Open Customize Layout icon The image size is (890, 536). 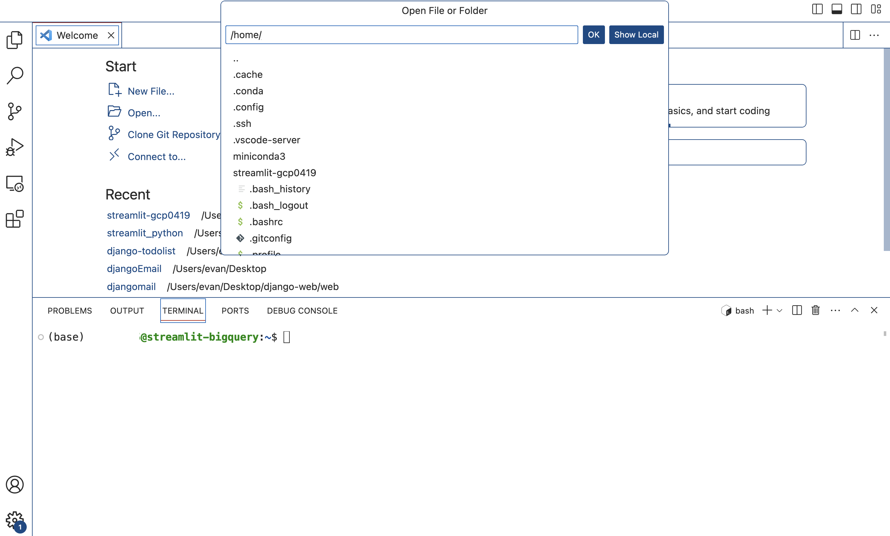(x=876, y=9)
